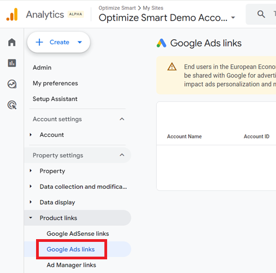The width and height of the screenshot is (276, 273).
Task: Click the ALPHA badge next to Analytics
Action: [75, 14]
